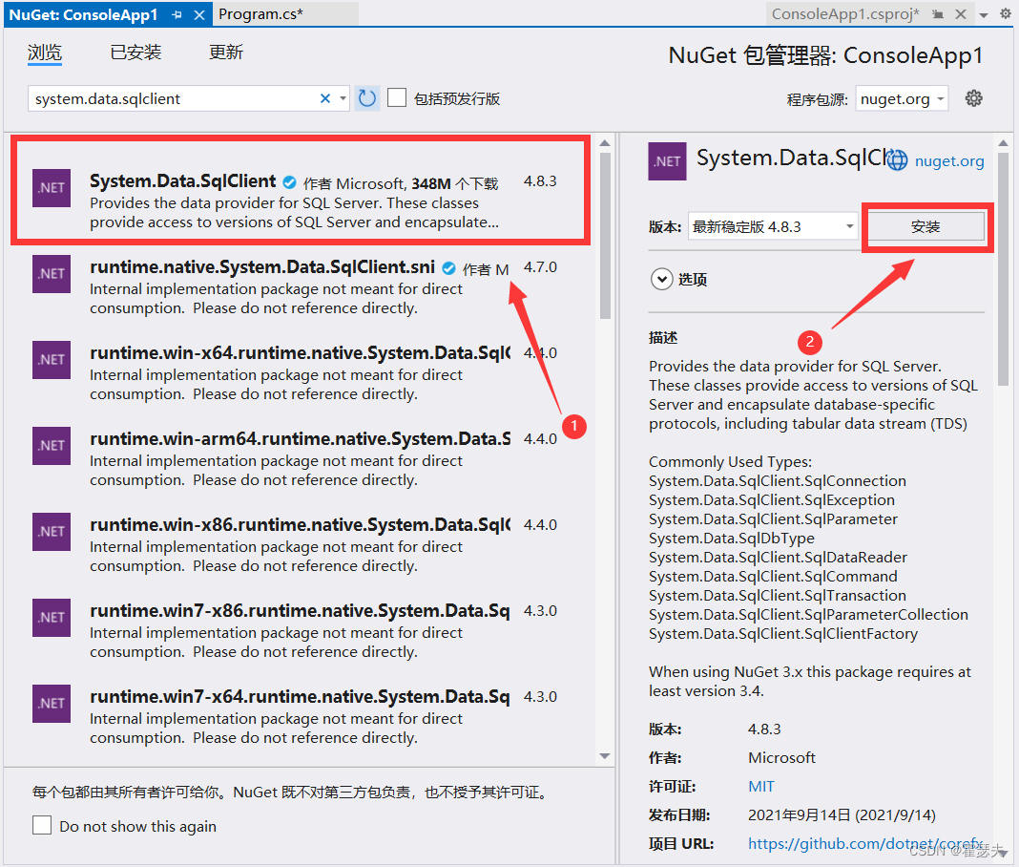Click the System.Data.SqlClient .NET package icon

click(x=52, y=188)
